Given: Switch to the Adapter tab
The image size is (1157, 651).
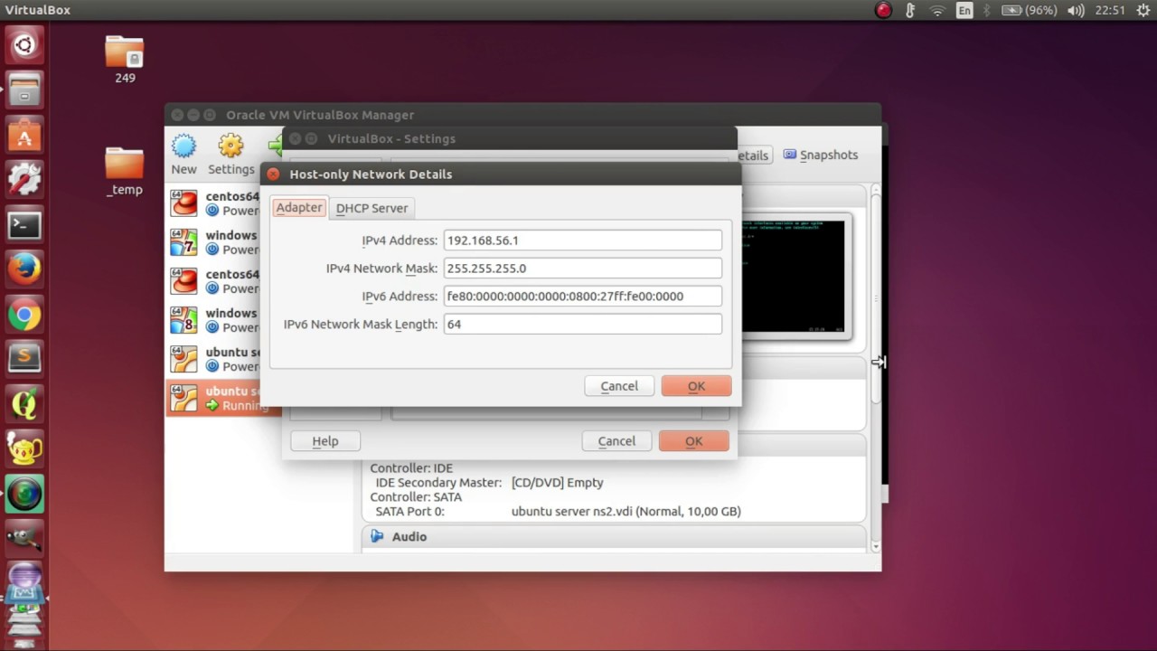Looking at the screenshot, I should [299, 207].
